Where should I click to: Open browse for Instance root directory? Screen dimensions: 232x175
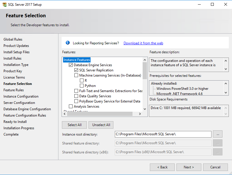[218, 134]
